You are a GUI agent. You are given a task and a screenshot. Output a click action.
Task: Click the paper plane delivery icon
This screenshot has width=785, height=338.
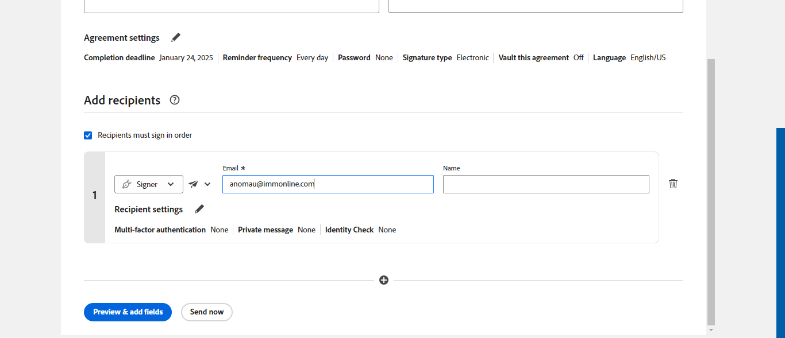[194, 184]
